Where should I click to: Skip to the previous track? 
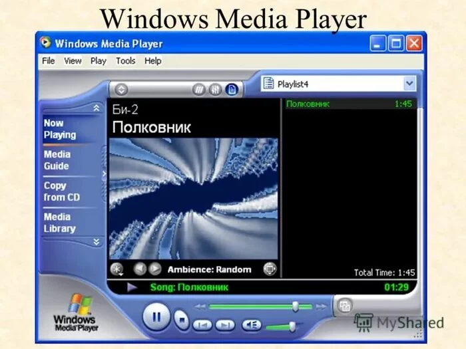point(202,325)
